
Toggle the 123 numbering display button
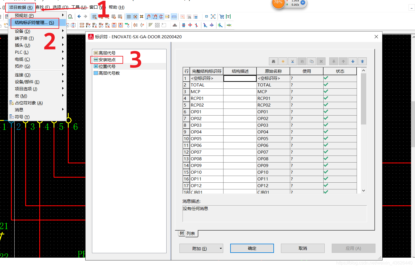(x=167, y=17)
